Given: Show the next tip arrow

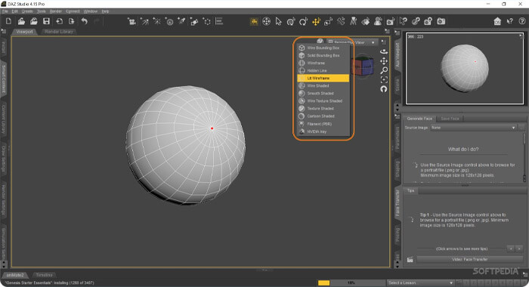Looking at the screenshot, I should [x=519, y=248].
